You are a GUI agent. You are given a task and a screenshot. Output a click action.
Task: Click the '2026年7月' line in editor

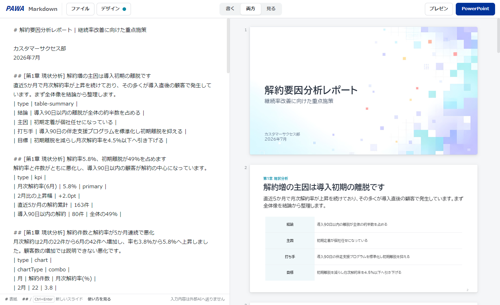coord(27,57)
